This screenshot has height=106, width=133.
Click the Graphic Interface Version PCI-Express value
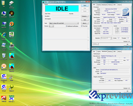[117, 79]
